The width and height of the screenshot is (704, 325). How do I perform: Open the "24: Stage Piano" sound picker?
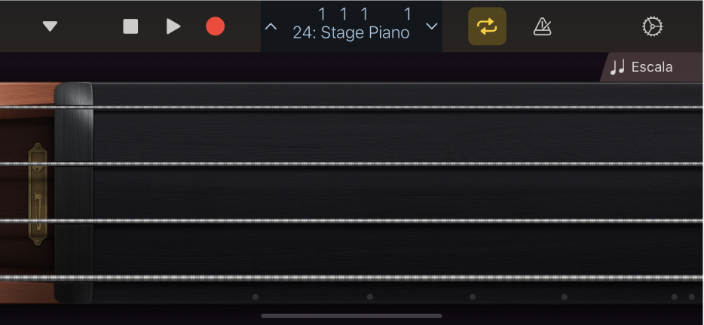(x=351, y=33)
